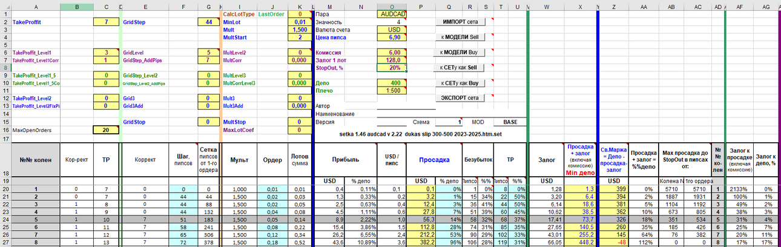Click the Сетка value 378 in row 8
781x247 pixels.
[x=208, y=242]
